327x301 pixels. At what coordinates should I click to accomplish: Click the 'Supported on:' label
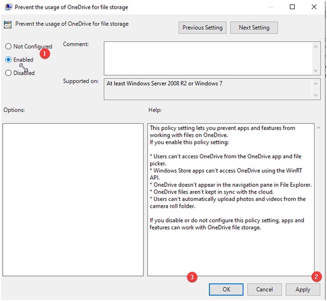[81, 81]
